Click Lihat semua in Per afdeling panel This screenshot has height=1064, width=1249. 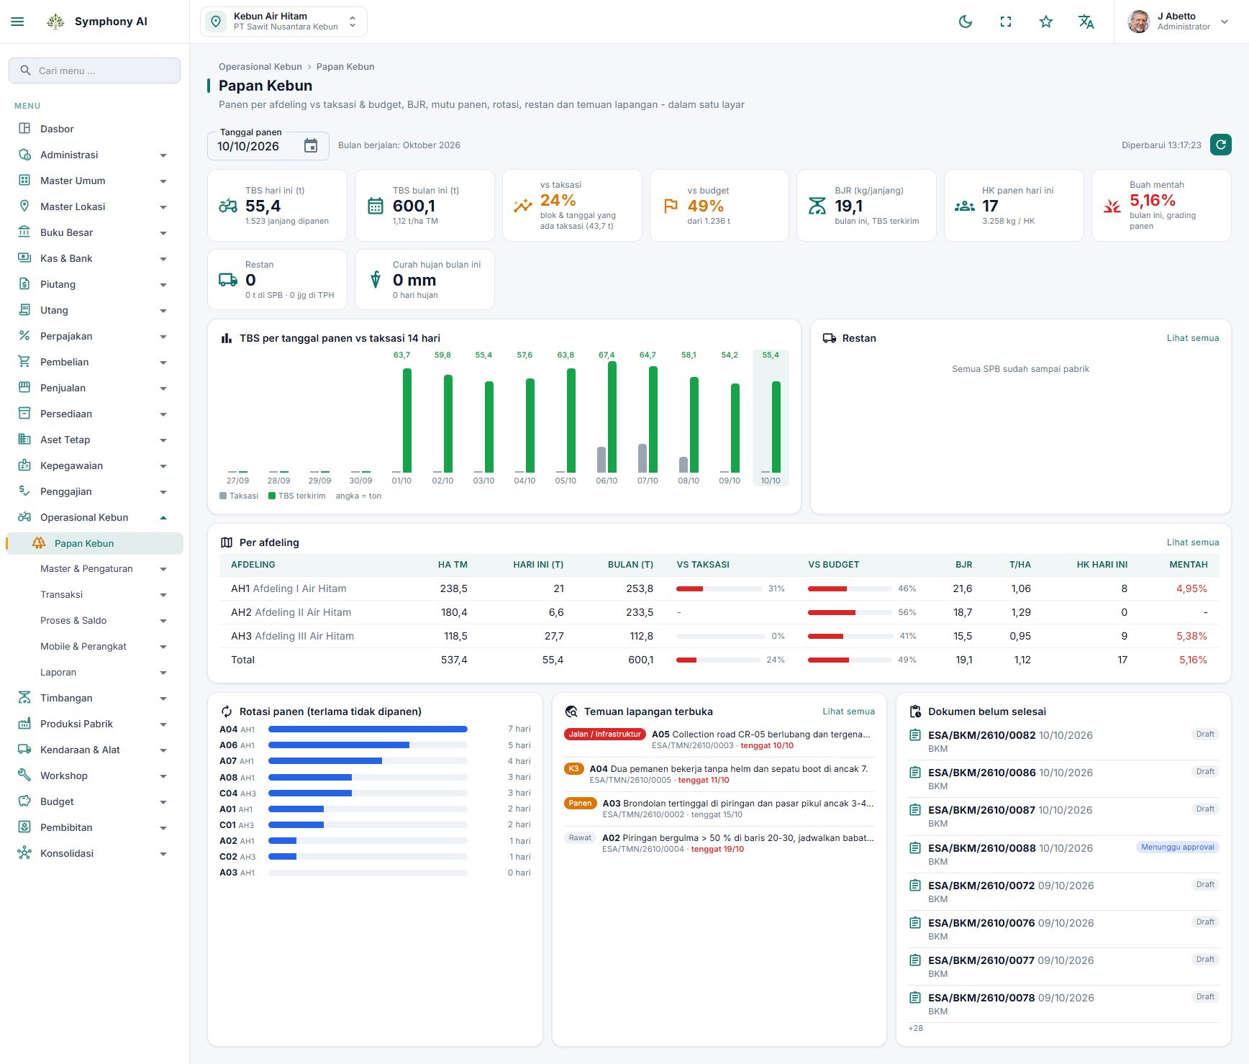(x=1193, y=542)
